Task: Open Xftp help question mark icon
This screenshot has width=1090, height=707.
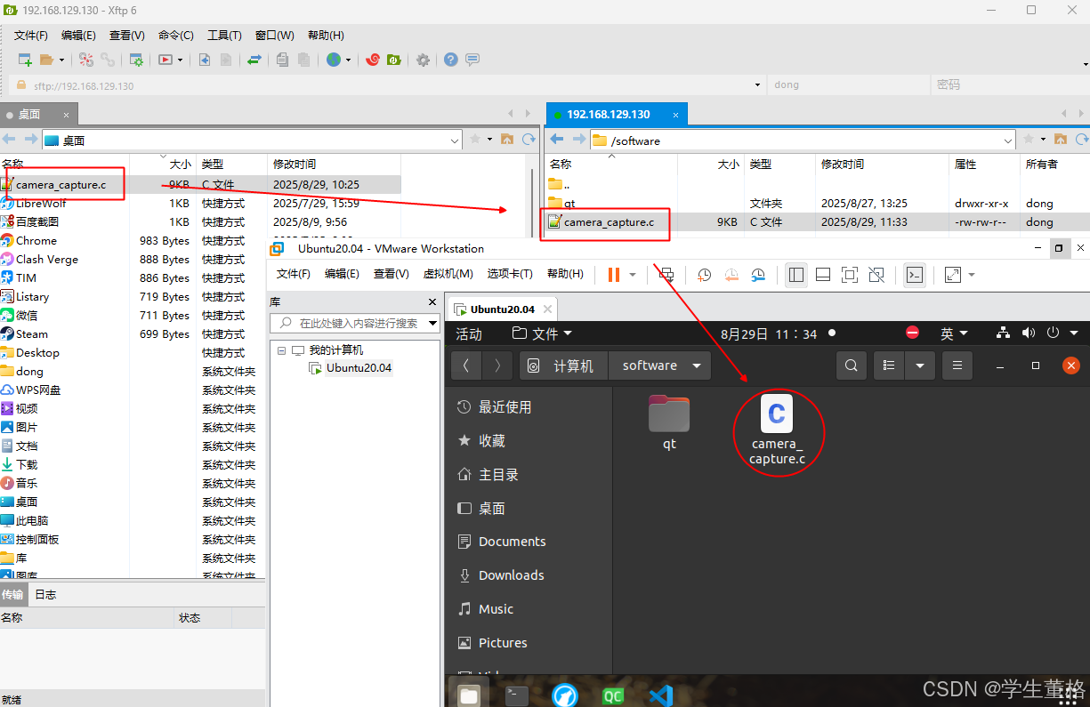Action: (451, 60)
